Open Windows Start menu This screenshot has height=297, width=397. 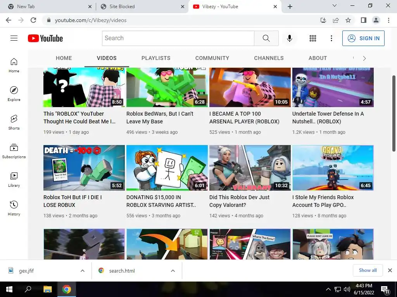9,289
